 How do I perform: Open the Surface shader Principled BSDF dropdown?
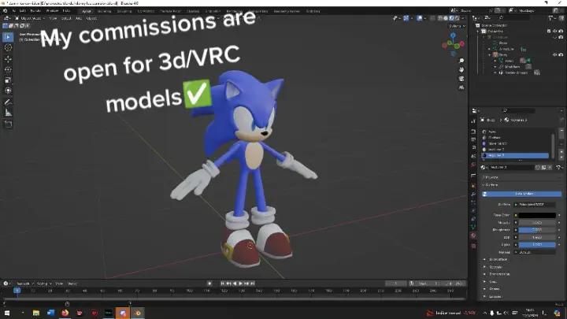(x=535, y=205)
